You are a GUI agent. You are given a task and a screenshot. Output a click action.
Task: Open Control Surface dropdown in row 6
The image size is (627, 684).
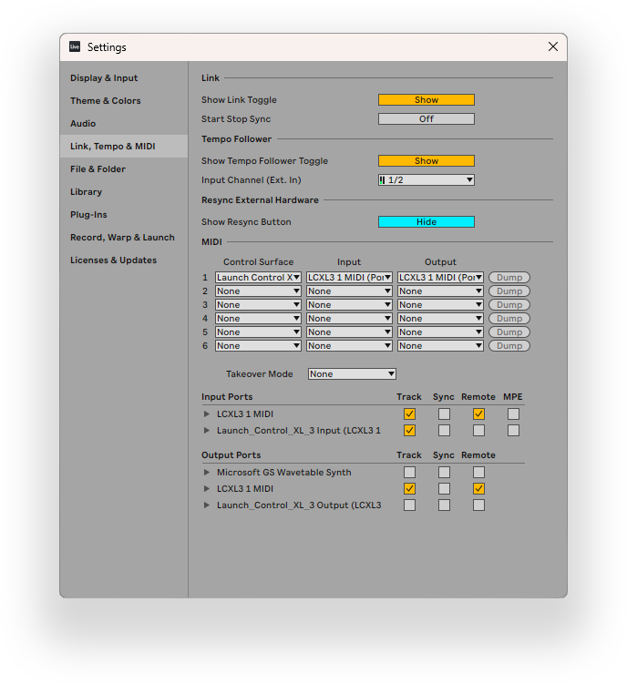coord(258,346)
